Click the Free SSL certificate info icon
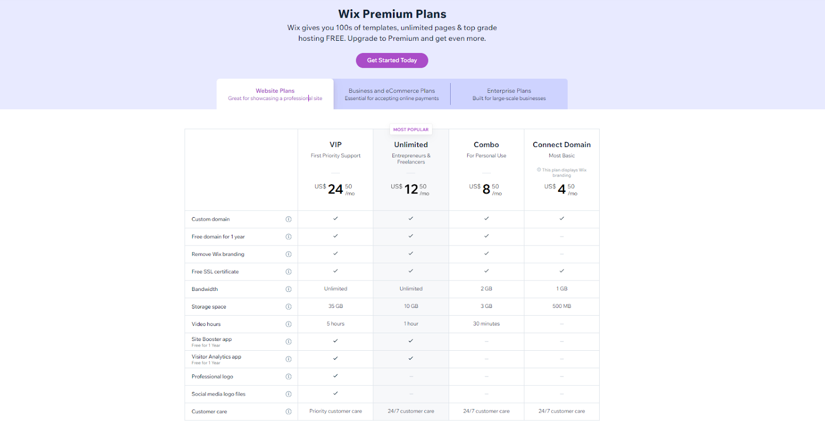825x425 pixels. pos(288,271)
